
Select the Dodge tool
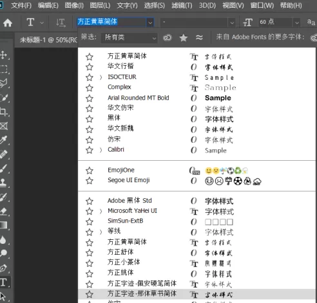coord(4,253)
